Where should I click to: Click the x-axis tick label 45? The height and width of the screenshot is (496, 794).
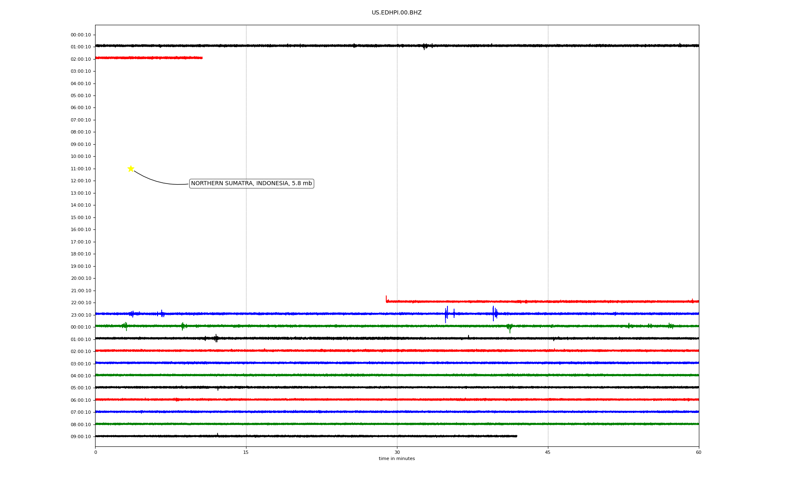tap(548, 452)
